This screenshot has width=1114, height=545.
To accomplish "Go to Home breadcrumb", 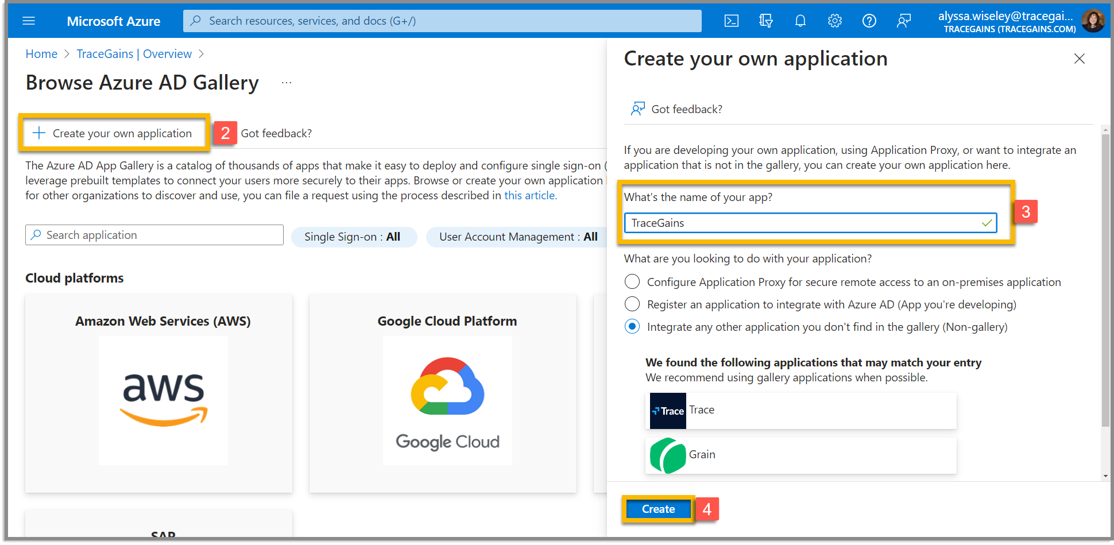I will (41, 54).
